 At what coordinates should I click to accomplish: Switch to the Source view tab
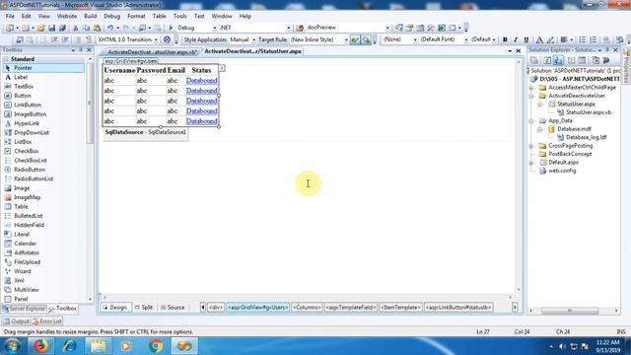173,307
